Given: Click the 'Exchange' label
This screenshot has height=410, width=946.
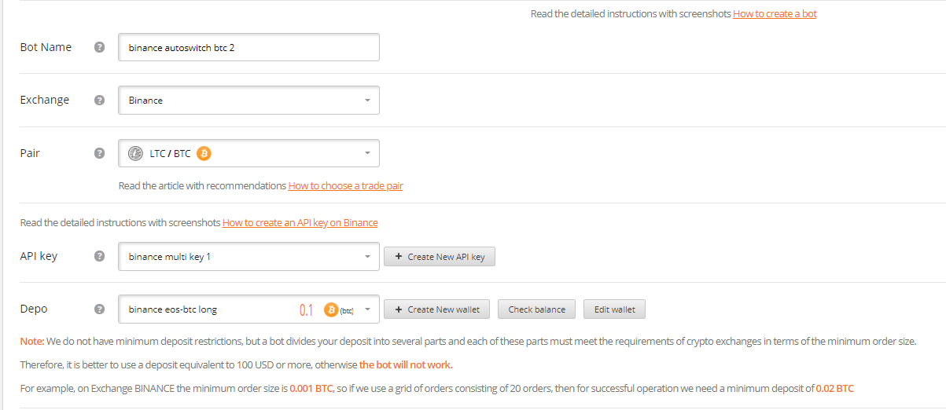Looking at the screenshot, I should click(45, 100).
